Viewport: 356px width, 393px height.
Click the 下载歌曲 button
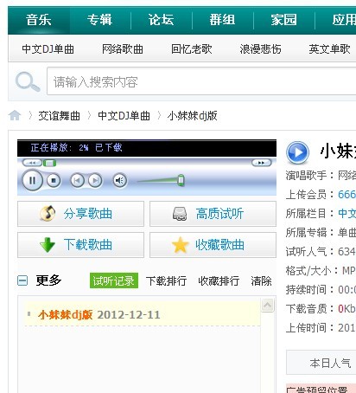pos(80,245)
